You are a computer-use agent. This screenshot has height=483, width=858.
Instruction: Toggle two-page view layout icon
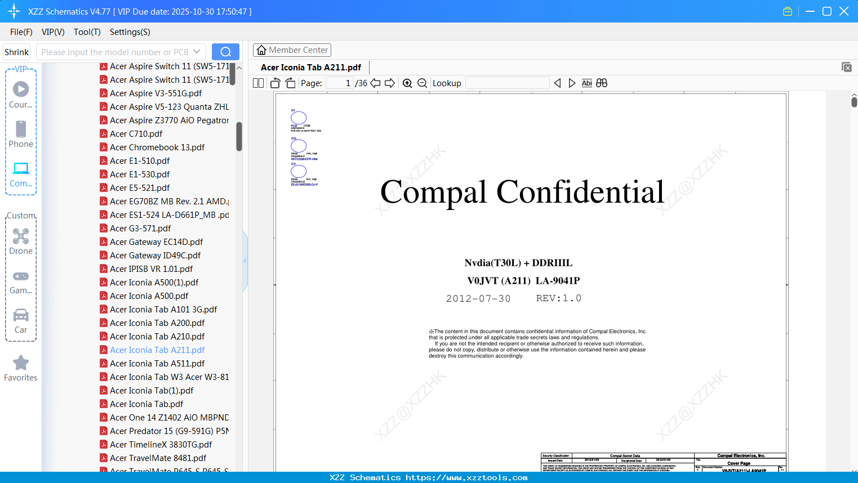click(259, 83)
